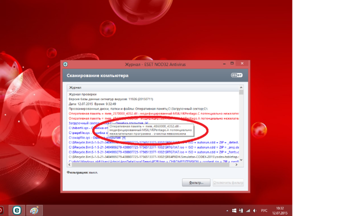The width and height of the screenshot is (348, 216).
Task: Open the Paint app on the taskbar
Action: (x=33, y=210)
